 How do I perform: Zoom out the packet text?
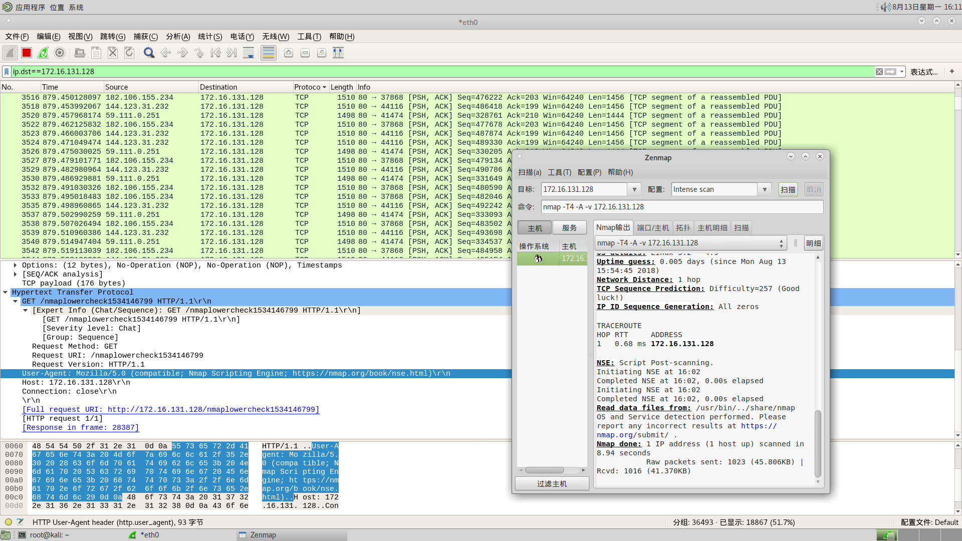[305, 53]
